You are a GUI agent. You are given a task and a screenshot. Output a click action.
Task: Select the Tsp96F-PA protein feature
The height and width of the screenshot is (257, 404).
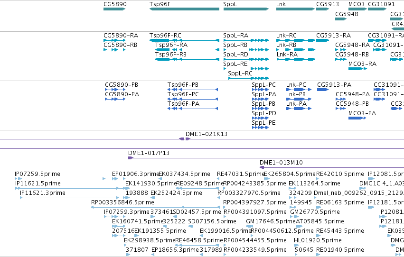tap(193, 109)
